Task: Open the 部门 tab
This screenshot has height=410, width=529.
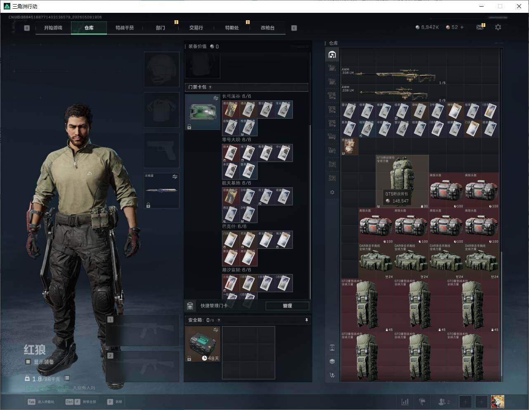Action: click(161, 28)
